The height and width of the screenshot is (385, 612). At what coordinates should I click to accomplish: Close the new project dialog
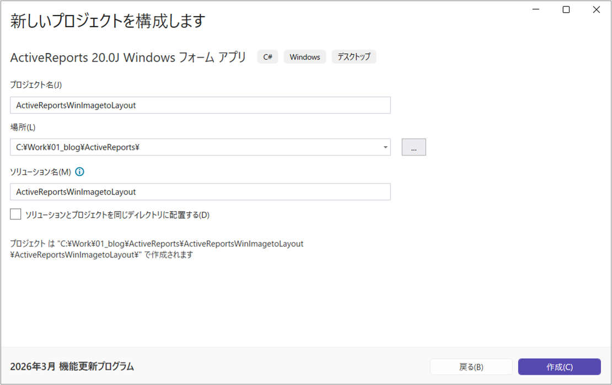[596, 10]
